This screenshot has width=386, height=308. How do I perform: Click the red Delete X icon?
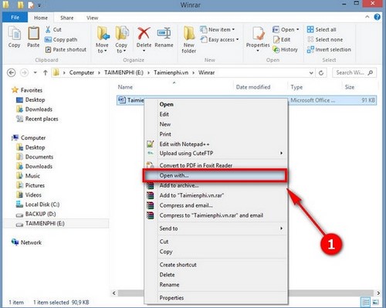tap(144, 33)
